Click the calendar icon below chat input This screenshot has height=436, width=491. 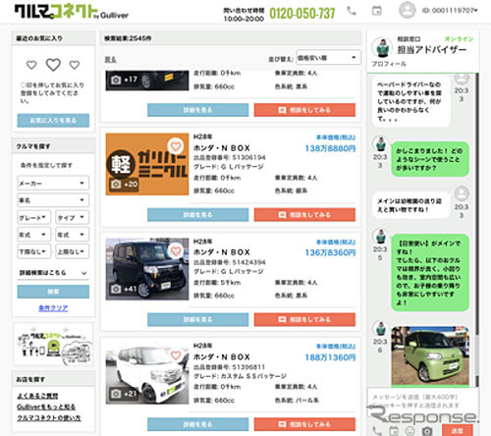click(x=394, y=430)
